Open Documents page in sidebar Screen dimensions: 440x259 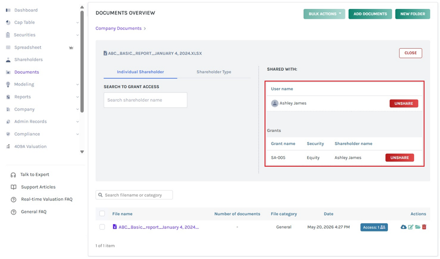coord(27,72)
